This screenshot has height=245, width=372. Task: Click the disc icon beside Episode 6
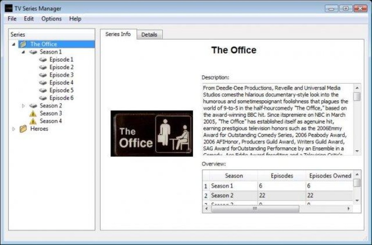point(43,98)
